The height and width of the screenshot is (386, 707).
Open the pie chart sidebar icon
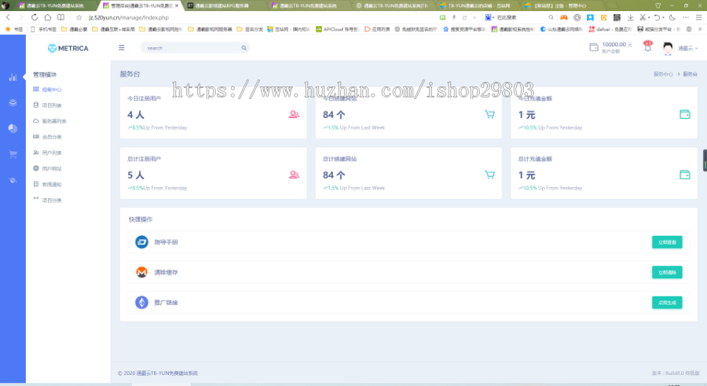coord(13,129)
